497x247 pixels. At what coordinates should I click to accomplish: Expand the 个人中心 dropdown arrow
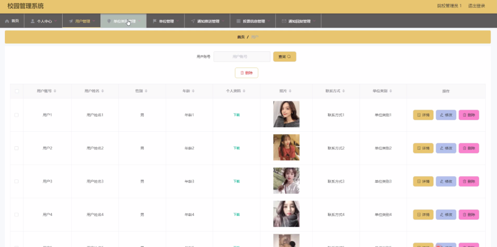tap(56, 21)
